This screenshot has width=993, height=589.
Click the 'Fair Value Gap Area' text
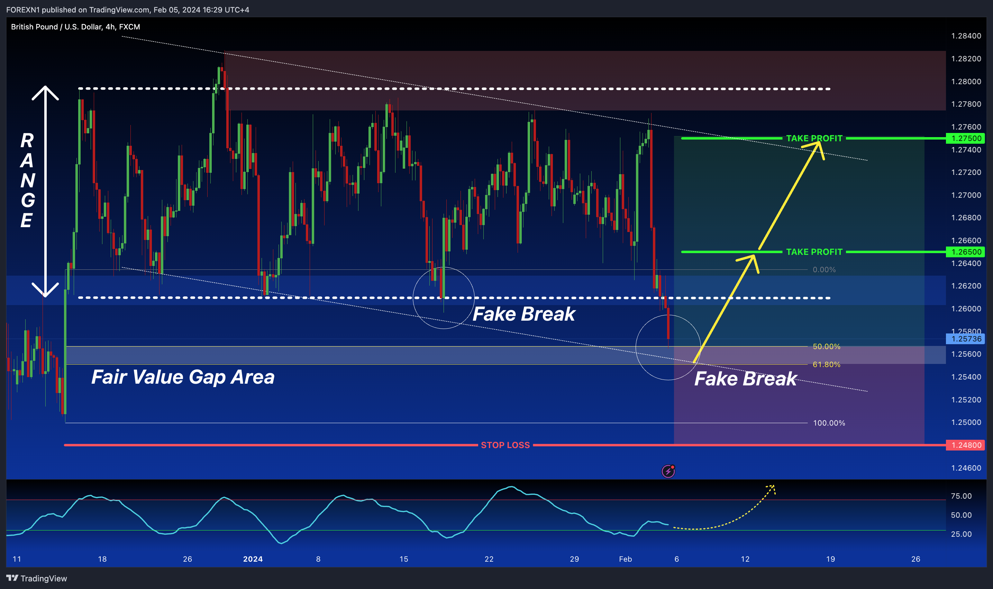click(x=183, y=377)
